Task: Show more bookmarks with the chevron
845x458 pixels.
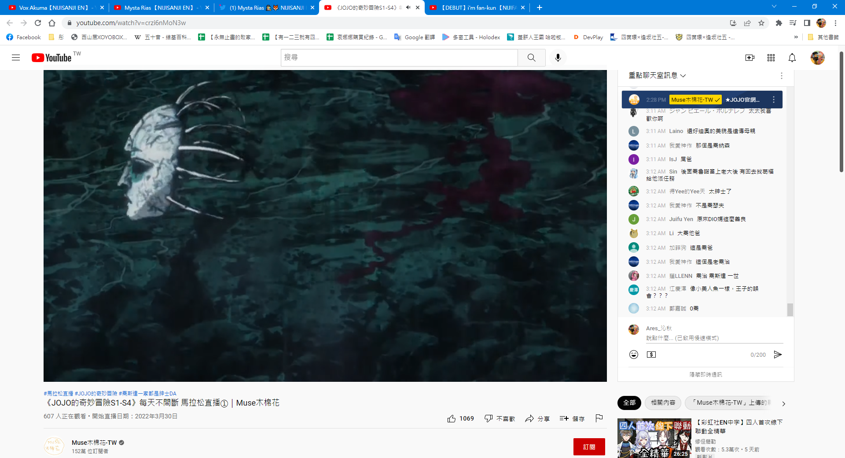Action: tap(796, 37)
